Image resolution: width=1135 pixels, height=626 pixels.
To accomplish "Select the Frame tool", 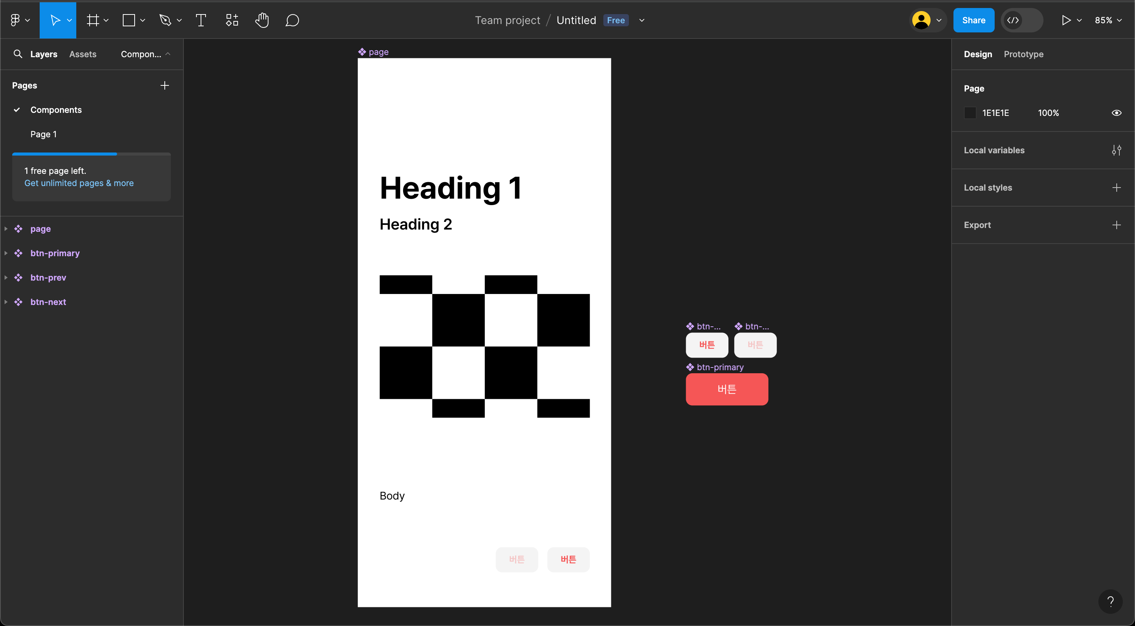I will pos(93,20).
